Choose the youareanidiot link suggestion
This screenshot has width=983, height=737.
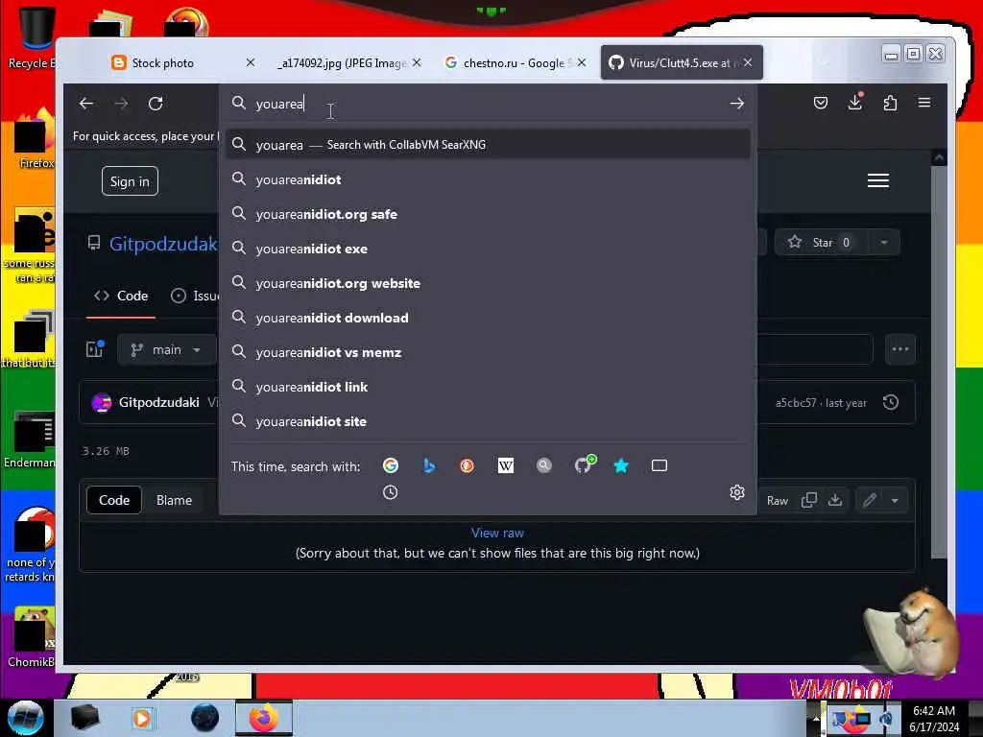[x=489, y=387]
